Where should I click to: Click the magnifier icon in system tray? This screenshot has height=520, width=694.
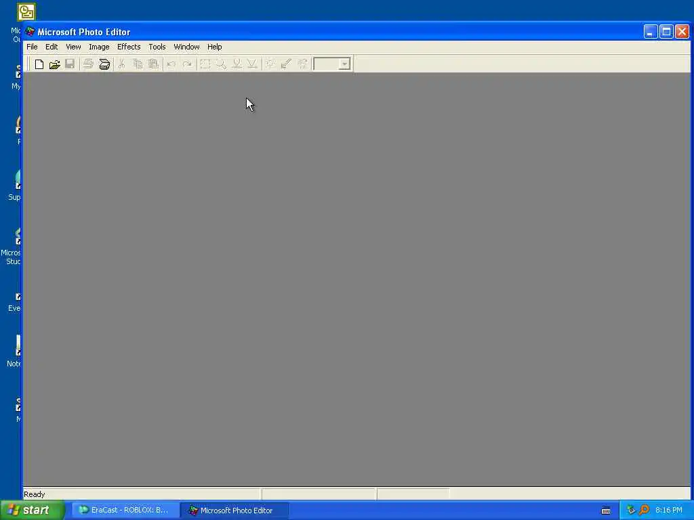644,510
